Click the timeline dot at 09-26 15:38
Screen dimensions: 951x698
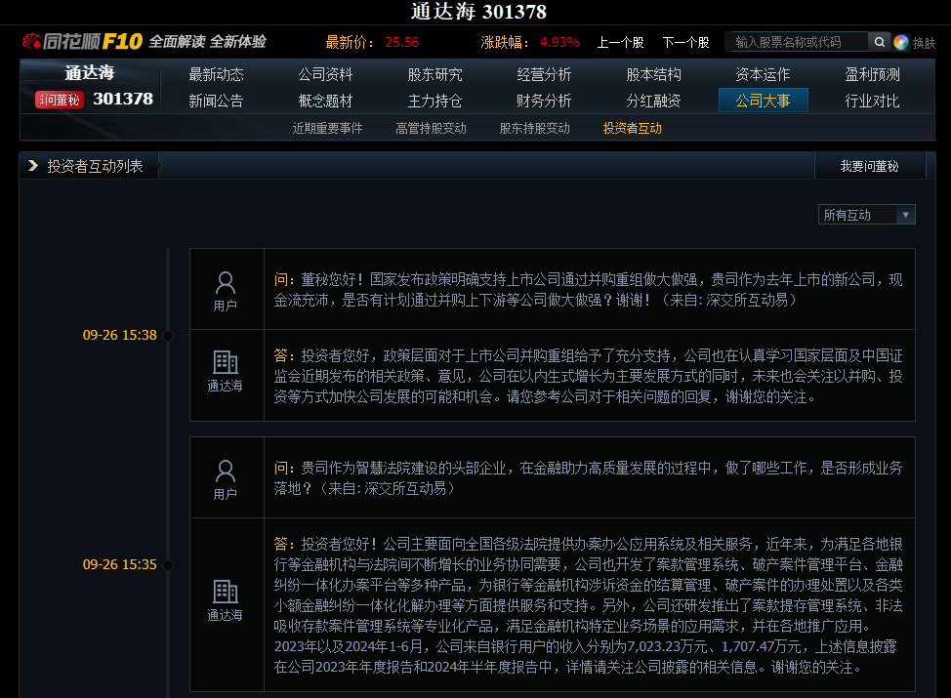pyautogui.click(x=168, y=336)
